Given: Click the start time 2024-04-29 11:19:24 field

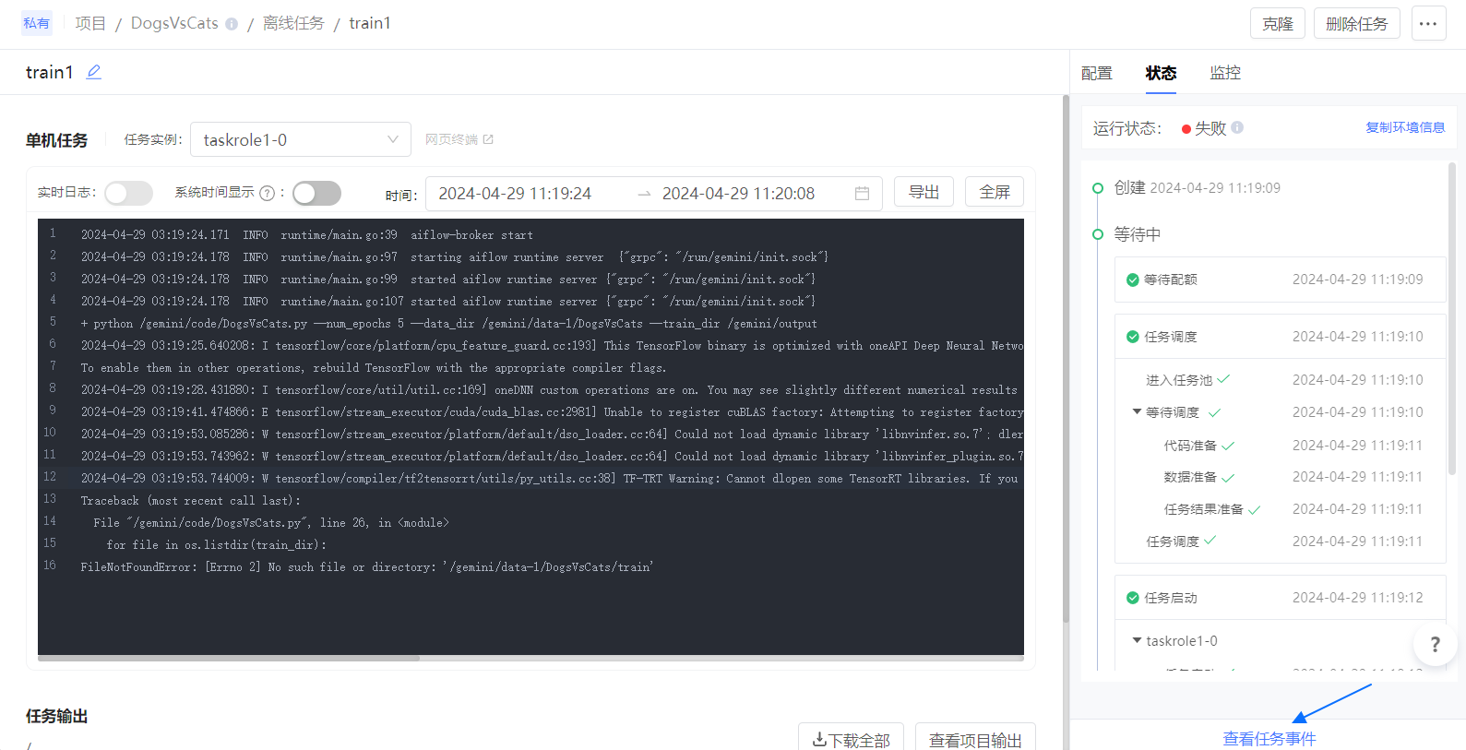Looking at the screenshot, I should (515, 193).
